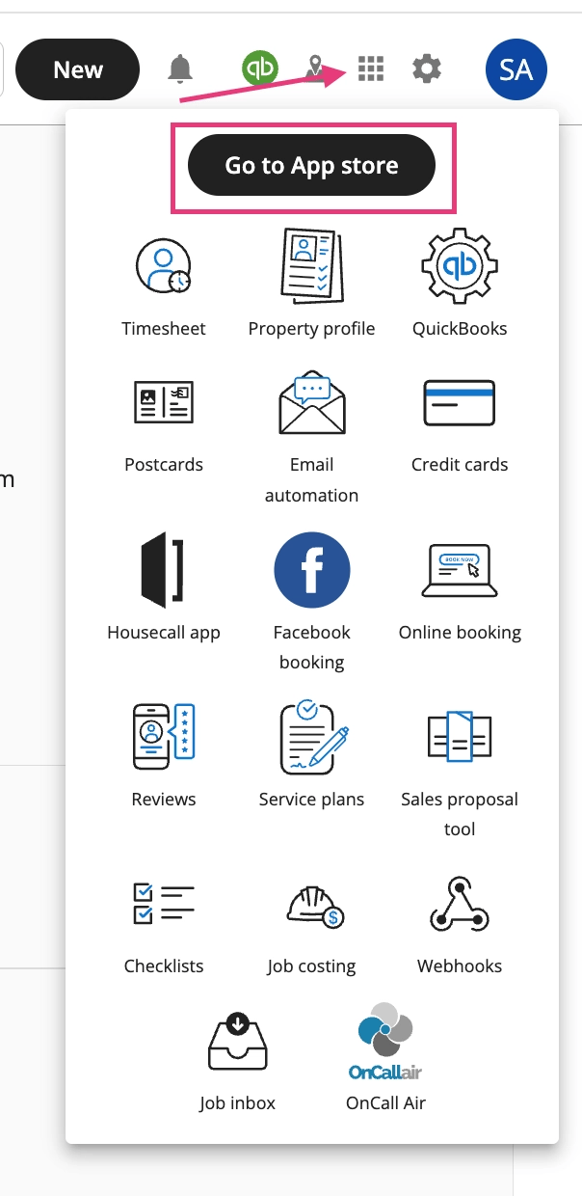
Task: Click the Checklists label
Action: [x=164, y=966]
